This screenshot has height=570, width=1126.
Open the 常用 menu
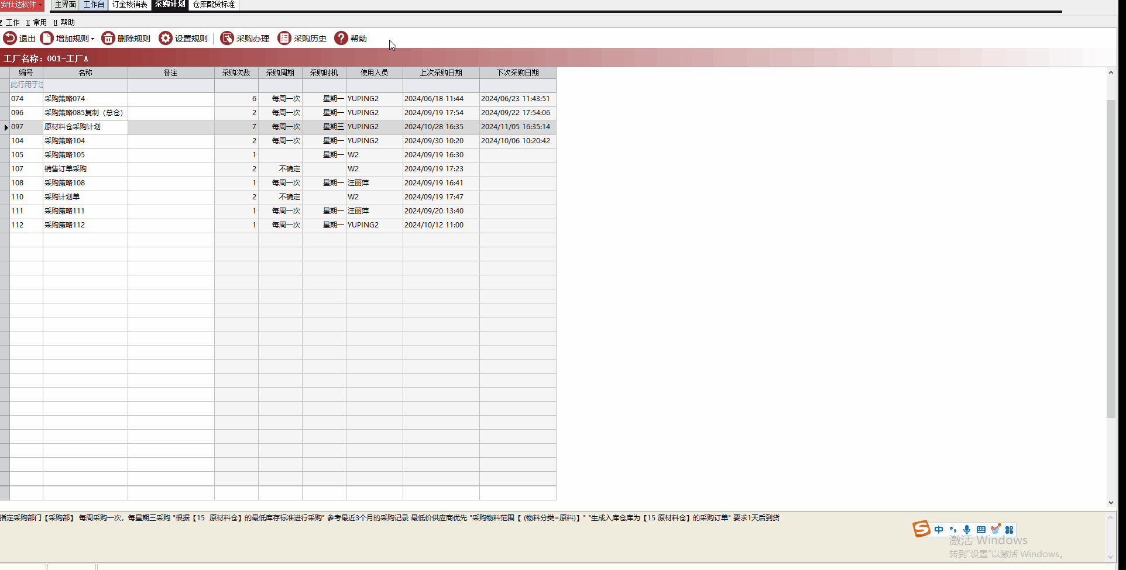(36, 22)
